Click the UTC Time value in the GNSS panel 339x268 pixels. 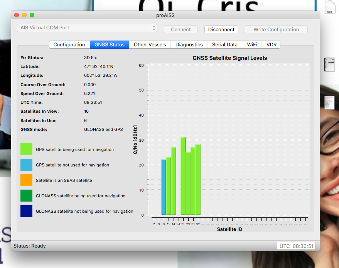coord(93,102)
